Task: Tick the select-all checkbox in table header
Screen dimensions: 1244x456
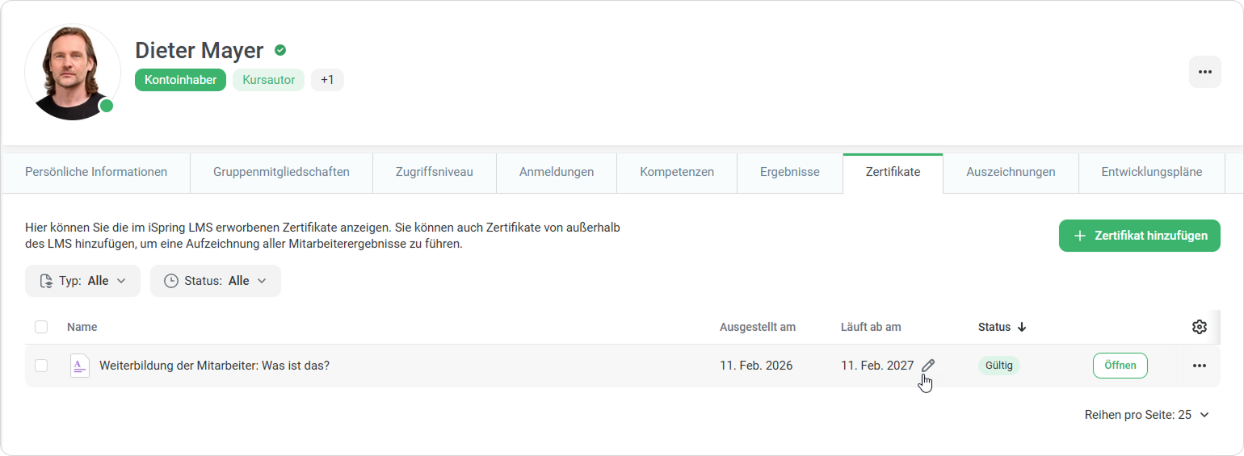Action: (x=41, y=327)
